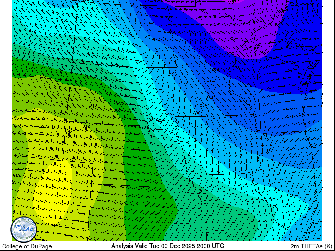Screen dimensions: 335x251
Task: Click the 284 contour label
Action: tap(210, 98)
